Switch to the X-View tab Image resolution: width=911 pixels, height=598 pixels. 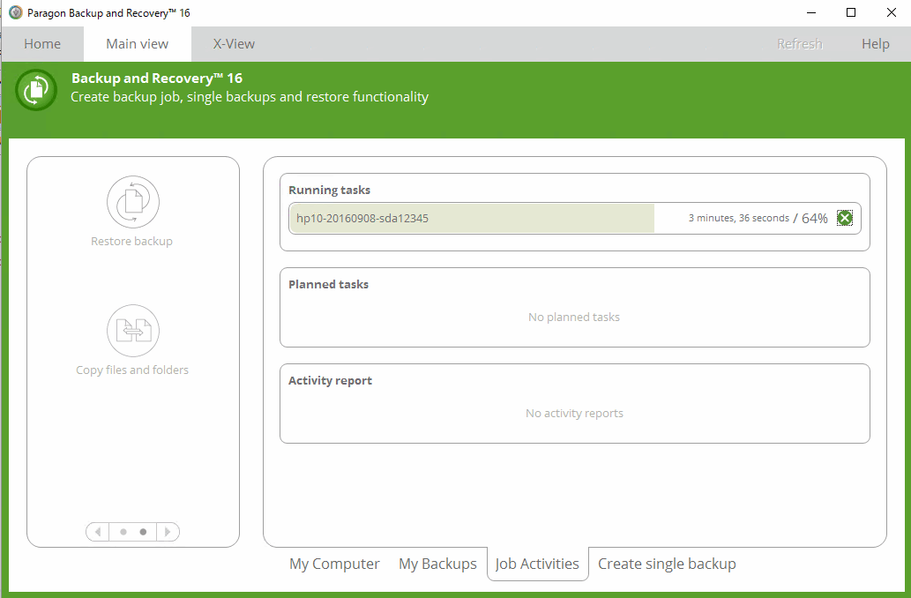pos(234,44)
